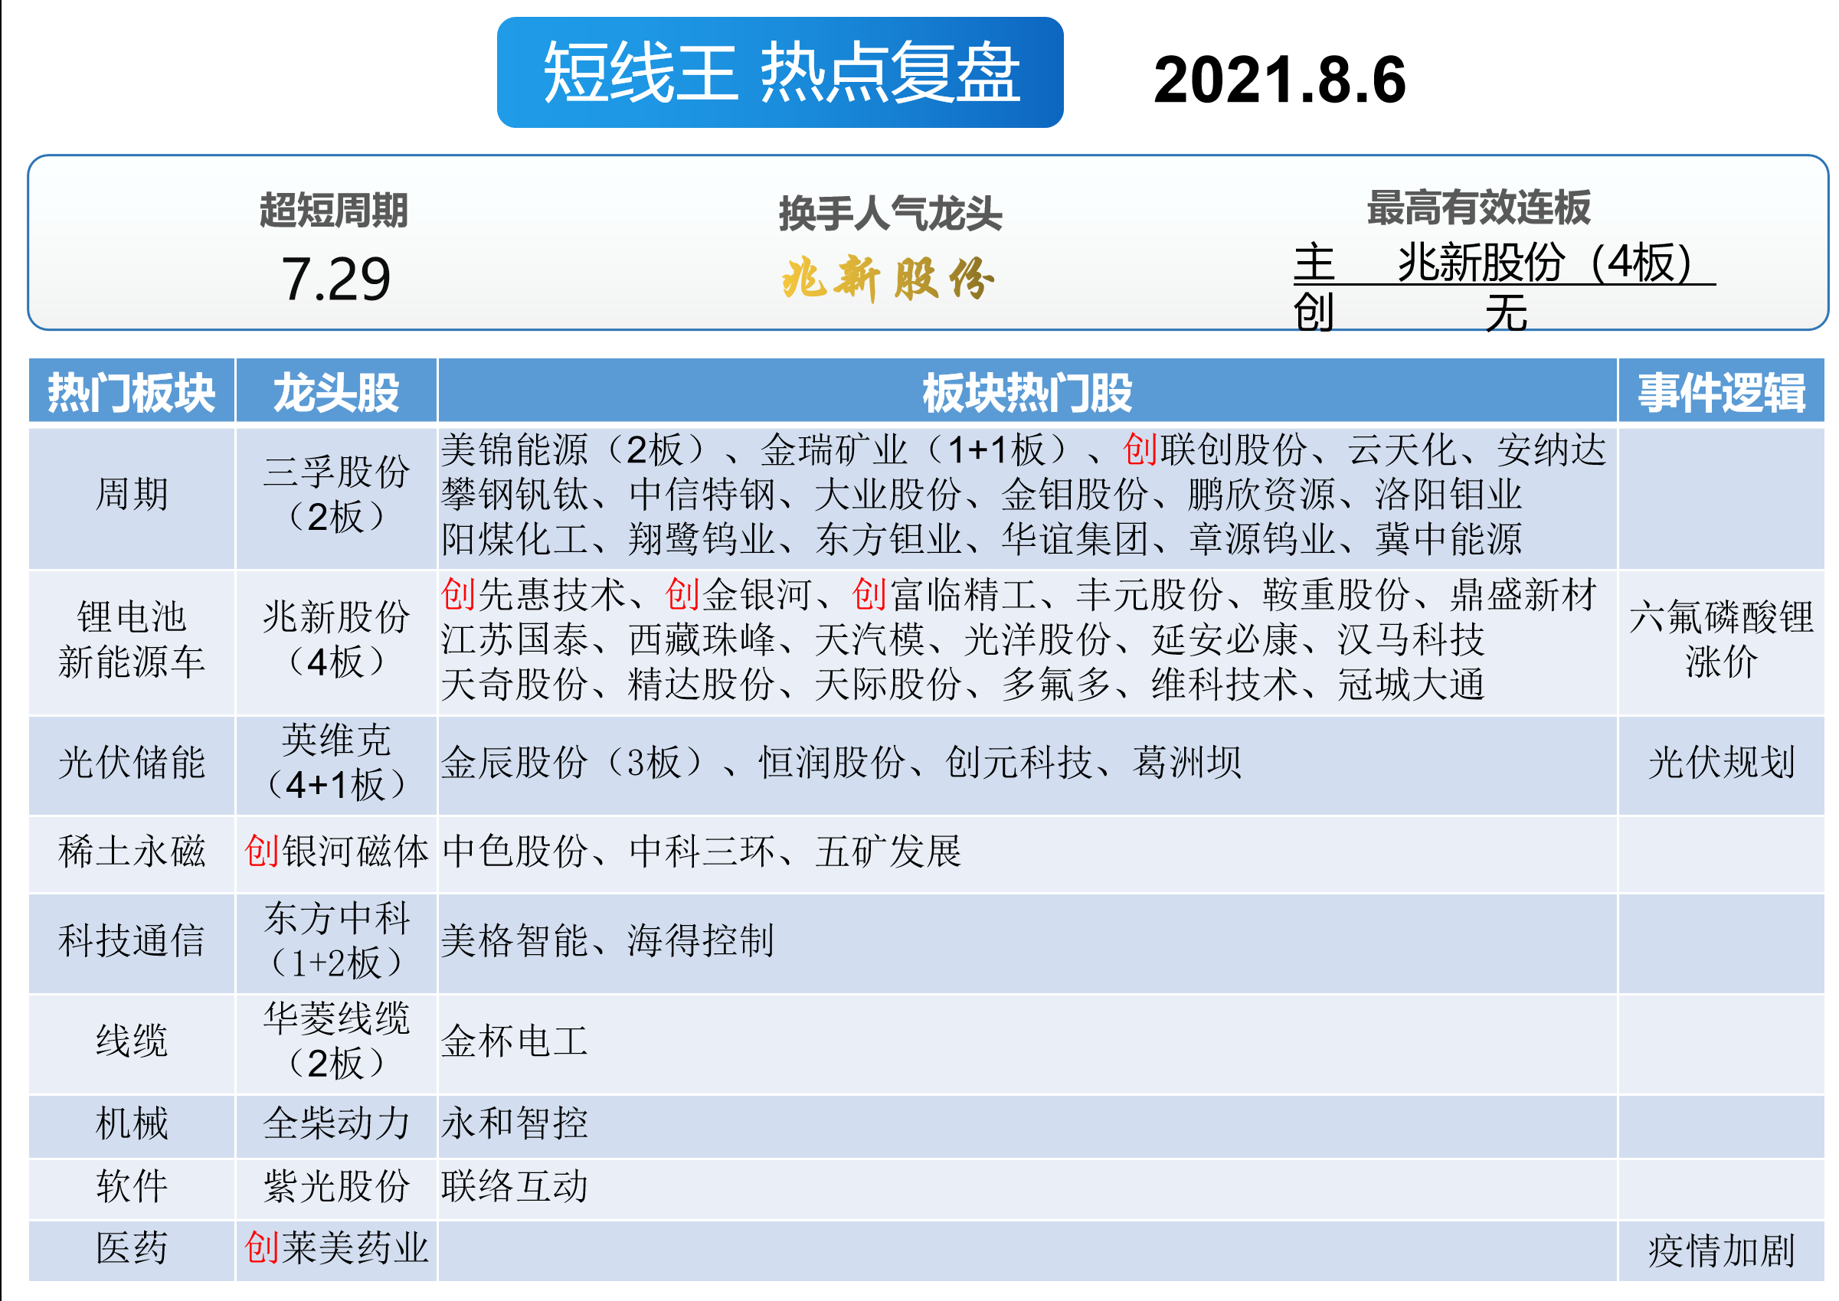Image resolution: width=1839 pixels, height=1301 pixels.
Task: Select the 最高有效连板 heading
Action: point(1478,208)
